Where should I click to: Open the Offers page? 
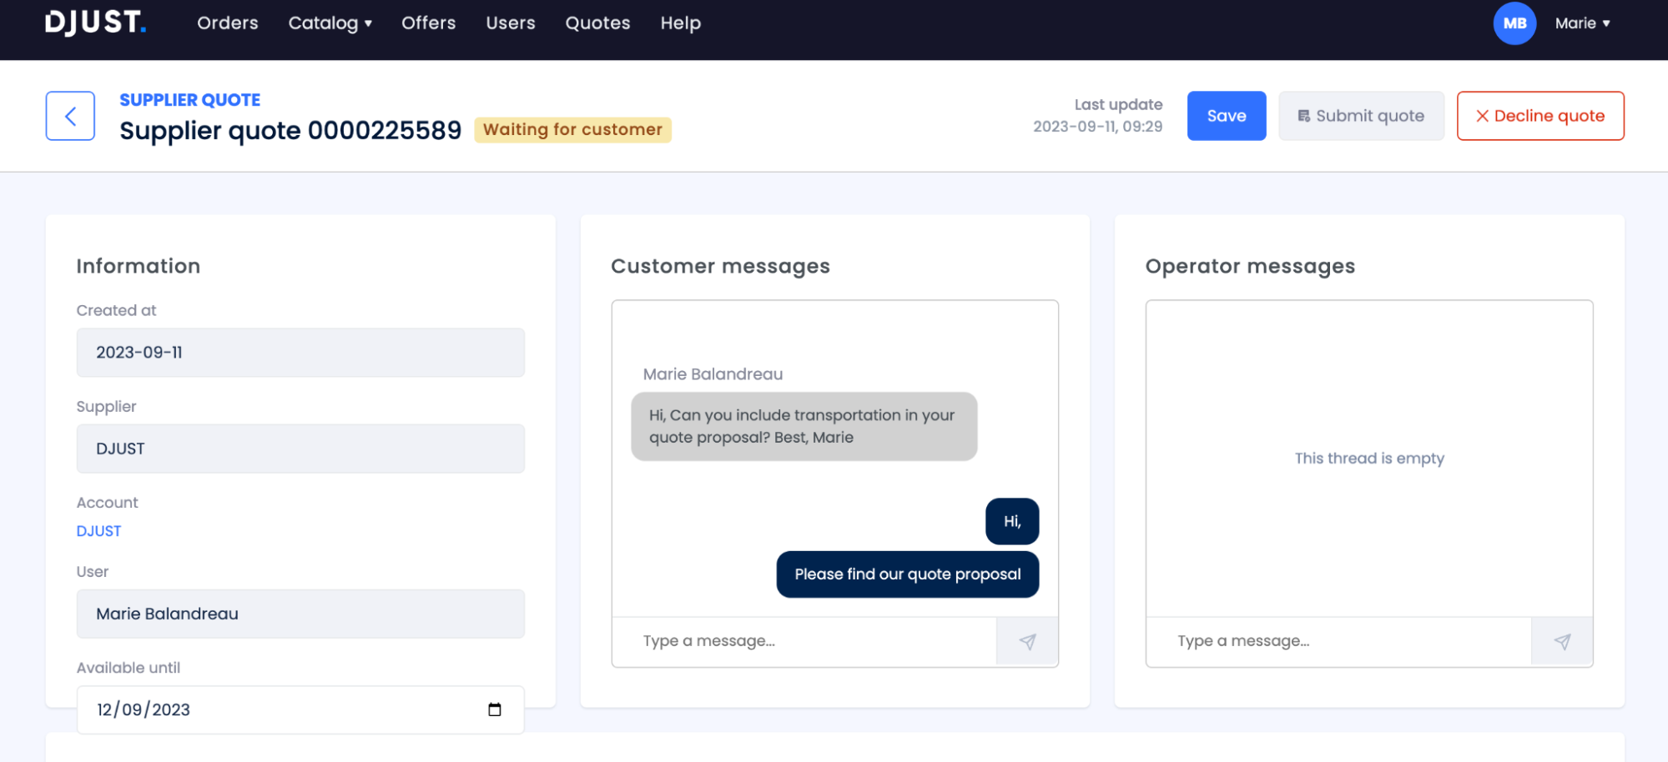[x=428, y=23]
